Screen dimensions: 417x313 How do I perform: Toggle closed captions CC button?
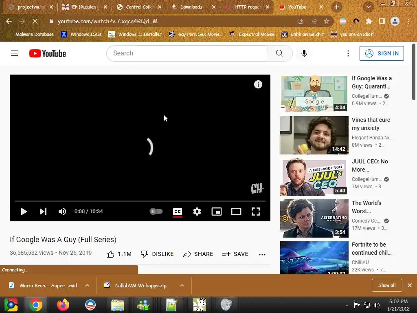(x=178, y=212)
